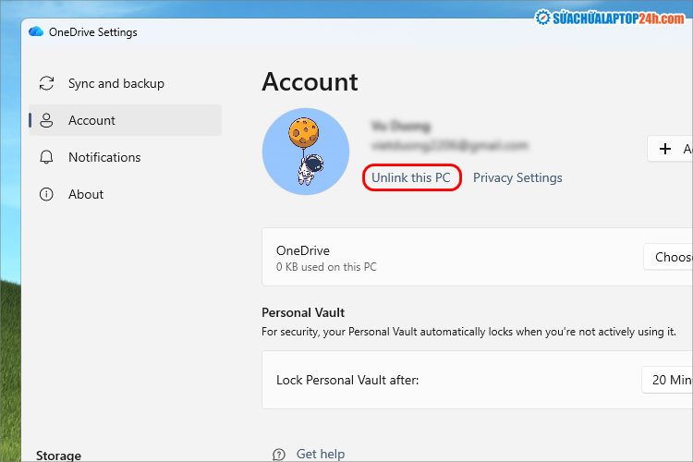This screenshot has width=693, height=462.
Task: Click the OneDrive cloud icon in title bar
Action: (36, 32)
